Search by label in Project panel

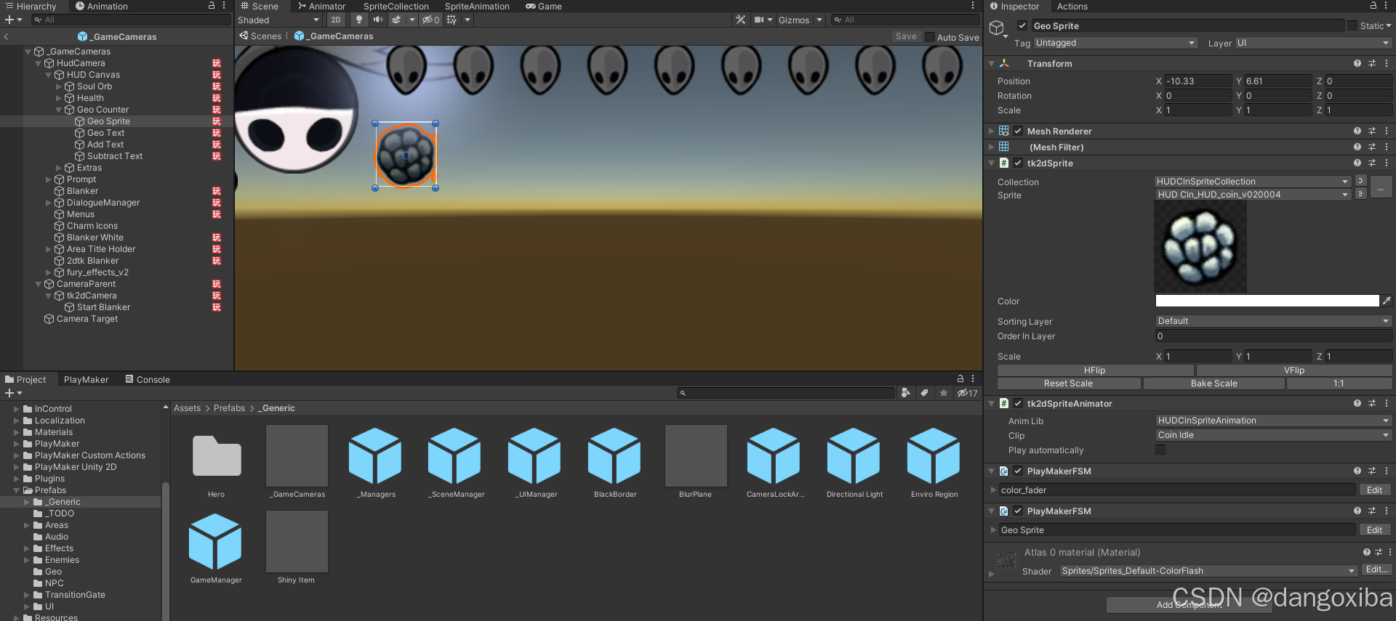point(924,393)
